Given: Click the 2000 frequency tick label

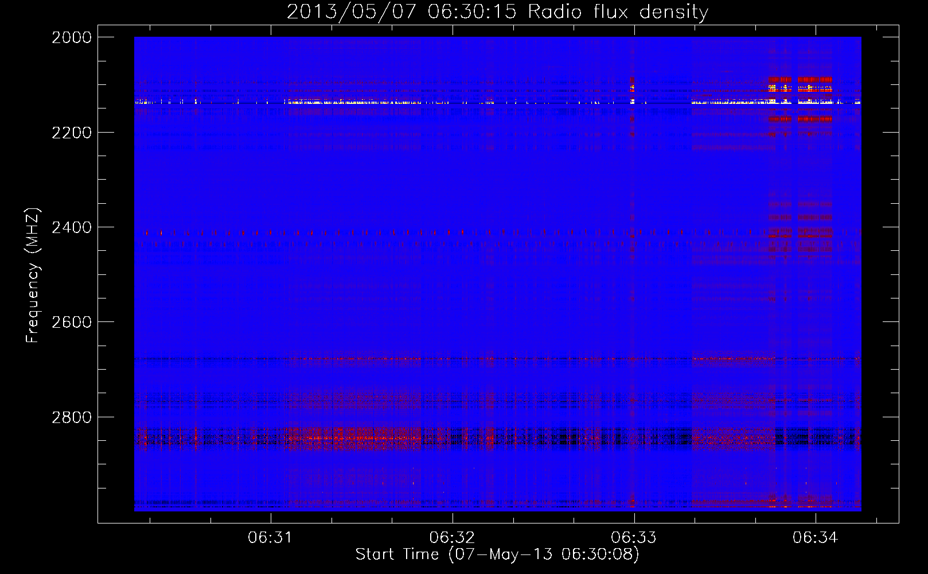Looking at the screenshot, I should [72, 37].
